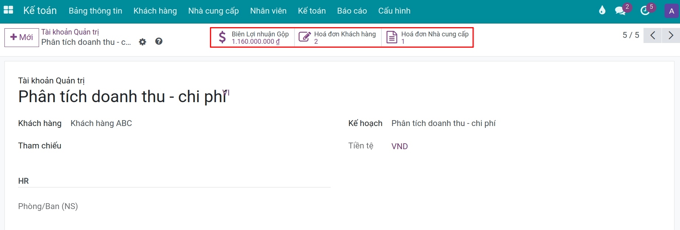This screenshot has width=680, height=230.
Task: Open Tài khoản Quản trị breadcrumb link
Action: (70, 32)
